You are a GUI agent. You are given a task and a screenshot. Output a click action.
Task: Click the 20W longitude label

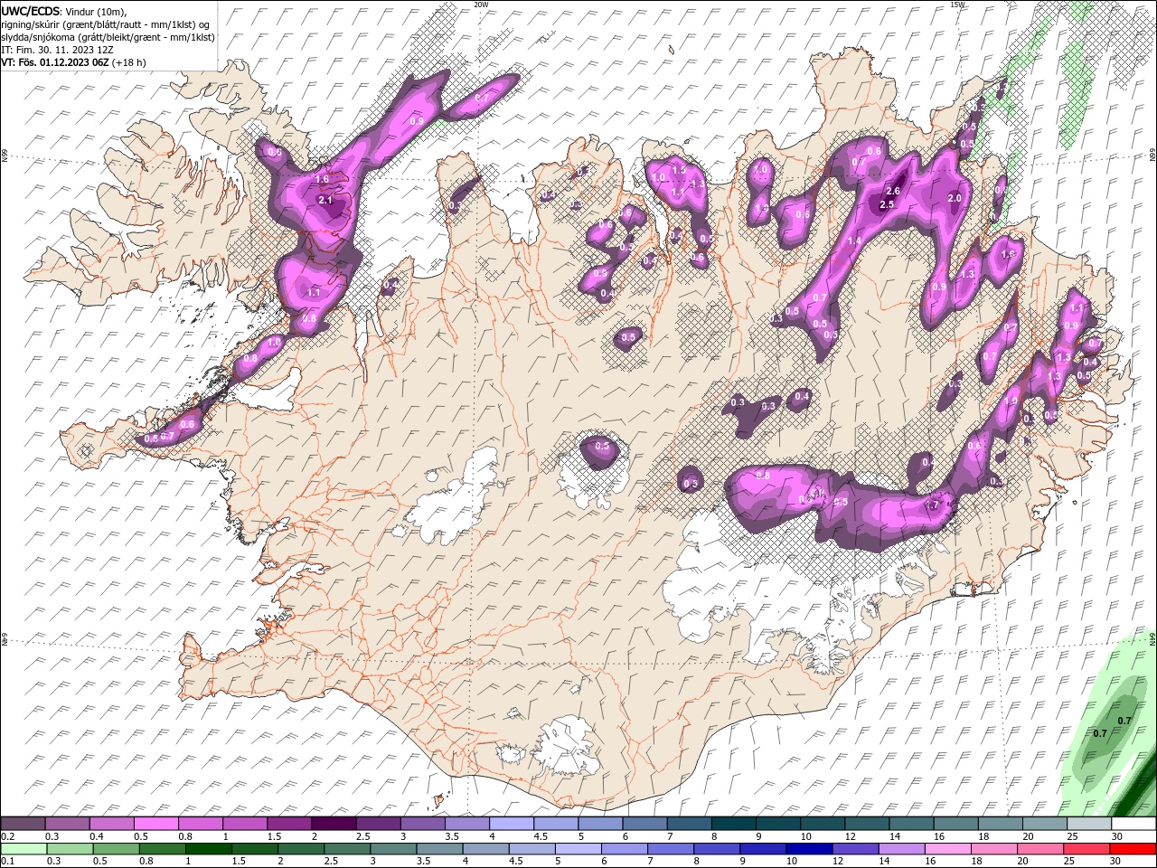tap(481, 5)
